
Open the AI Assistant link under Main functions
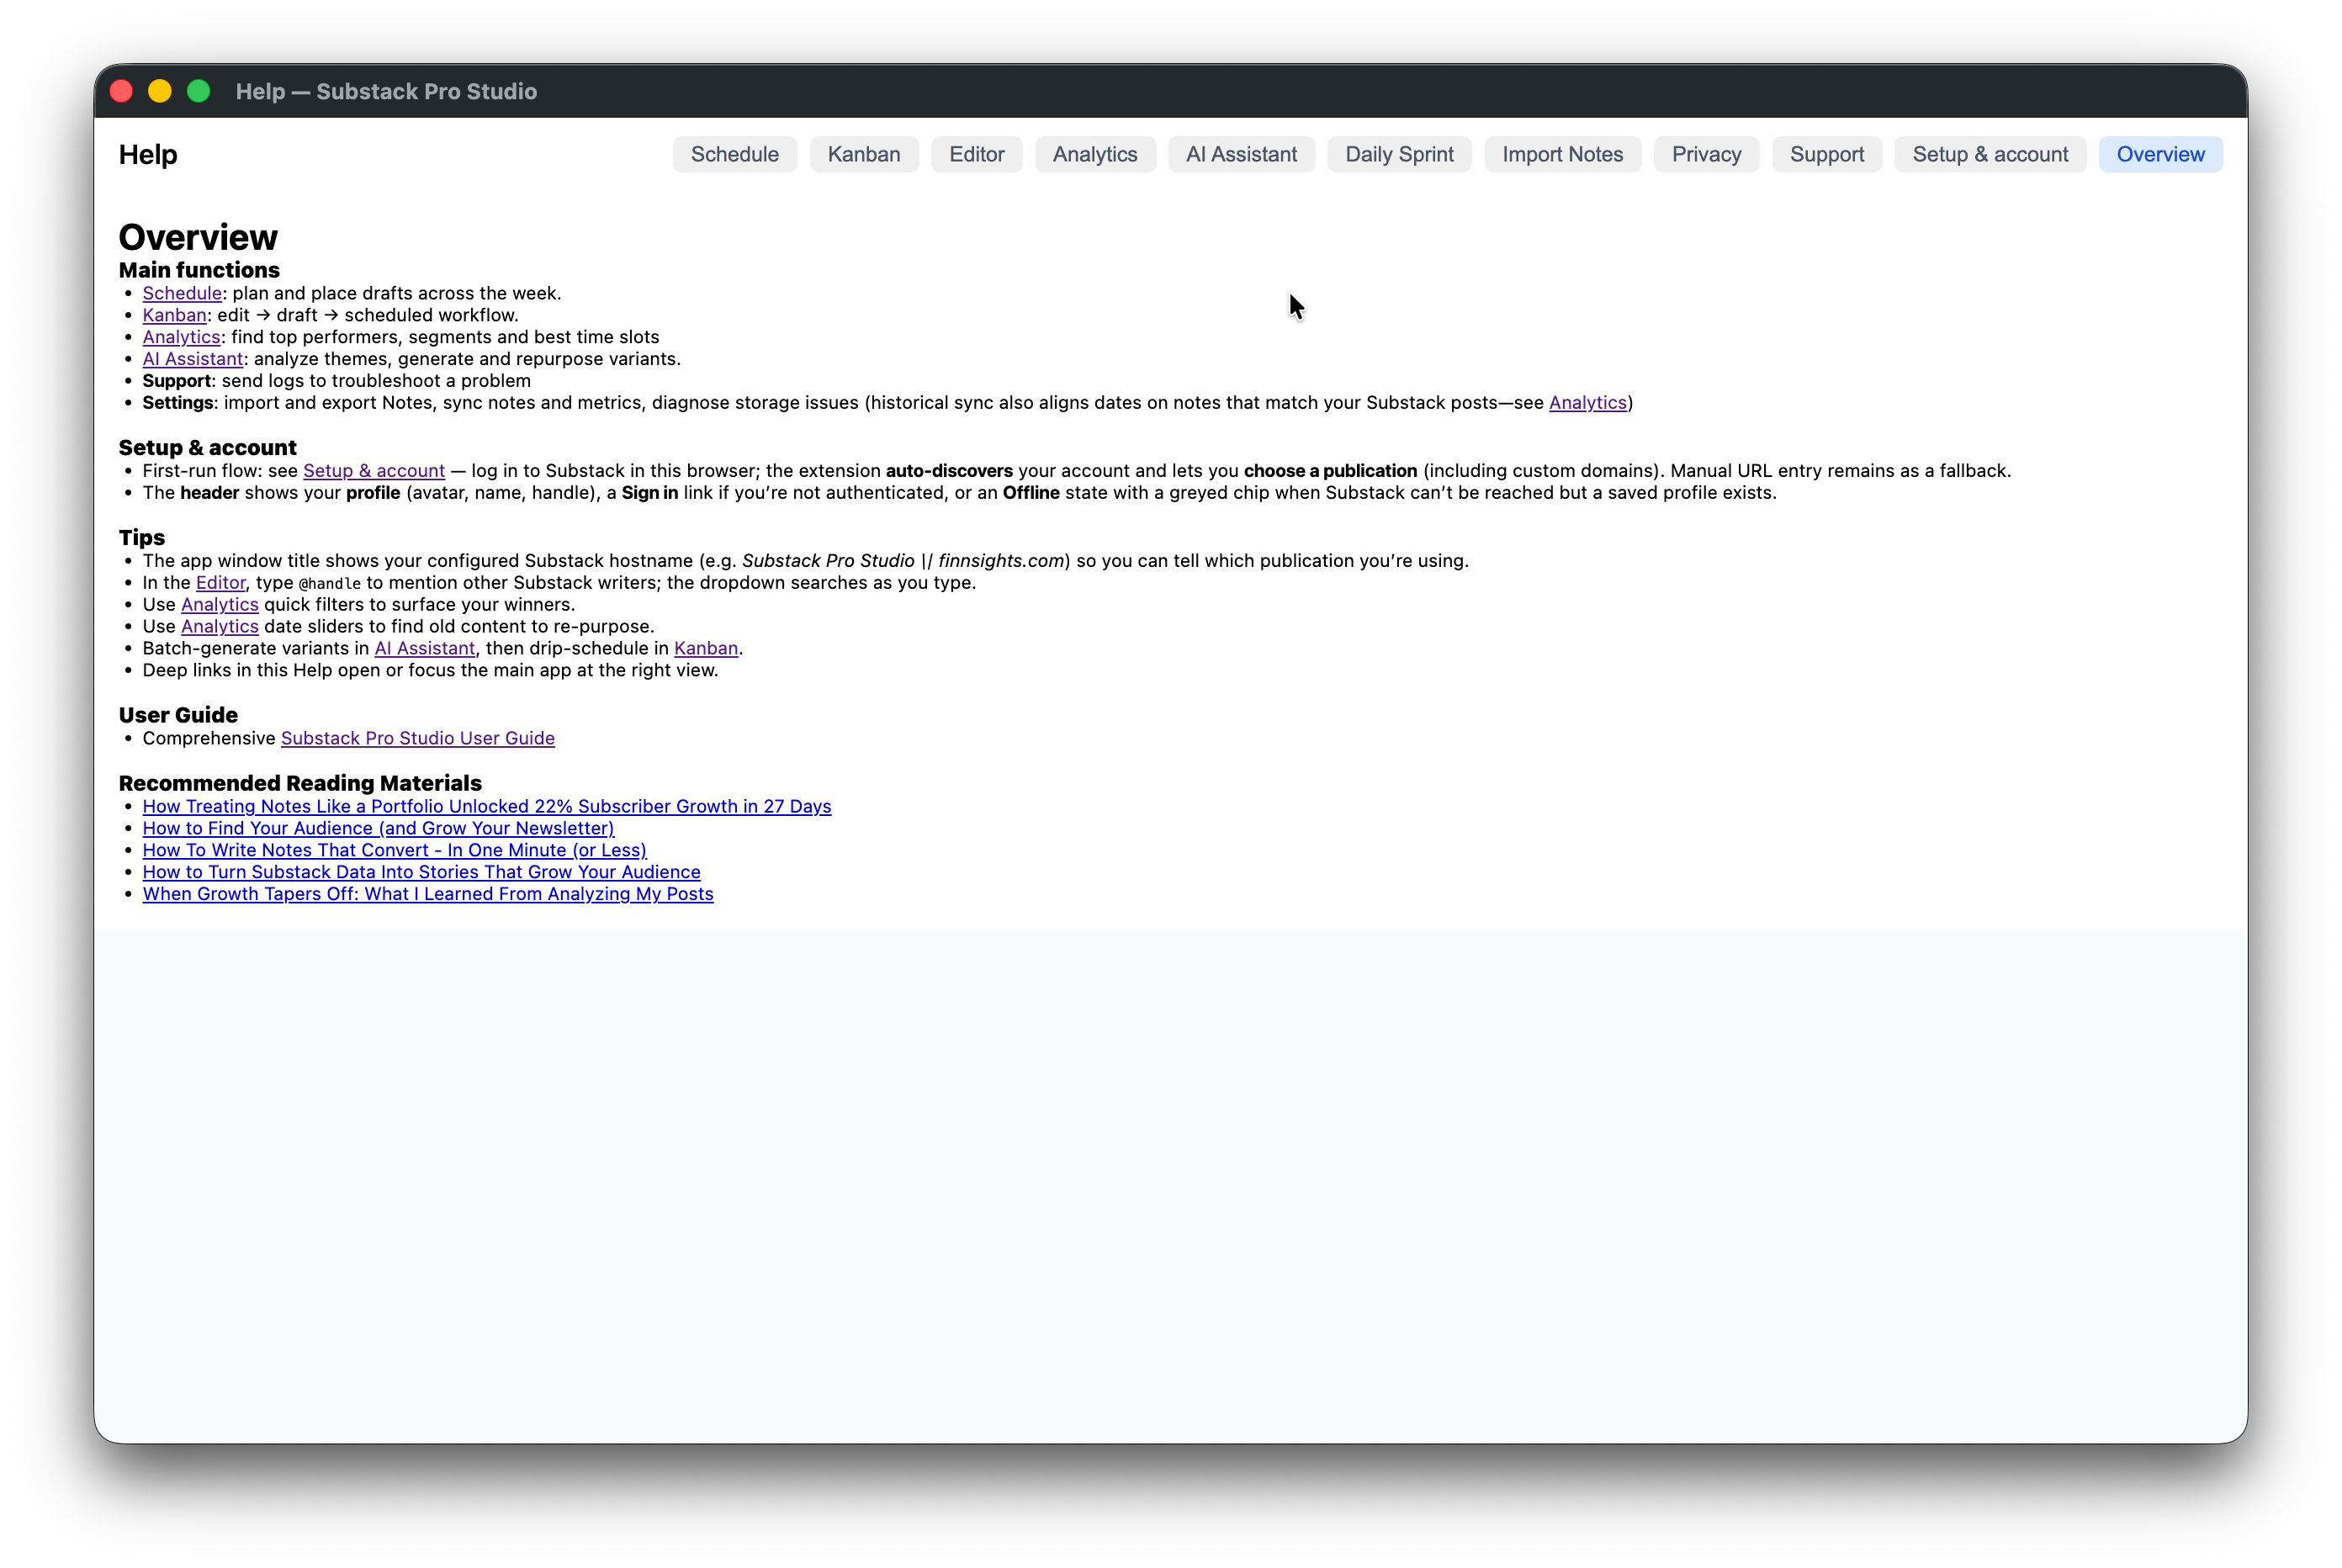tap(193, 359)
